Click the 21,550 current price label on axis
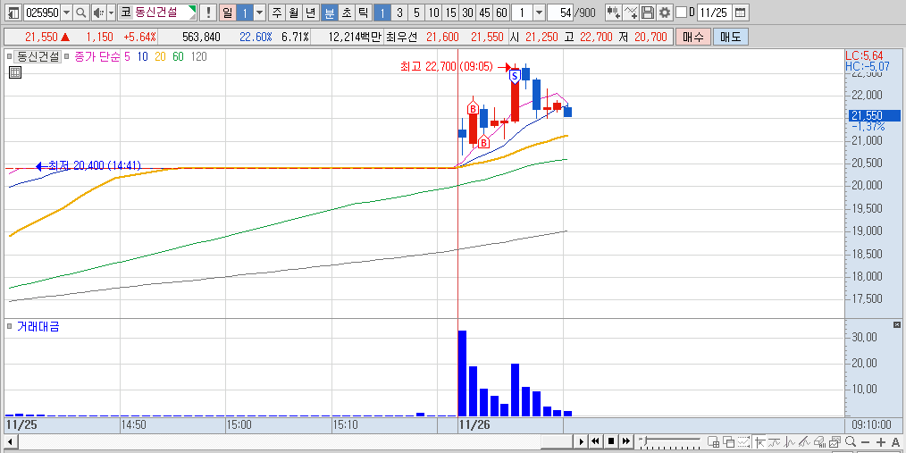This screenshot has width=906, height=453. click(x=875, y=115)
